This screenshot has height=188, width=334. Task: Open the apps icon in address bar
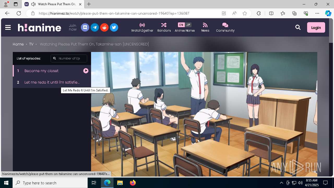point(224,13)
